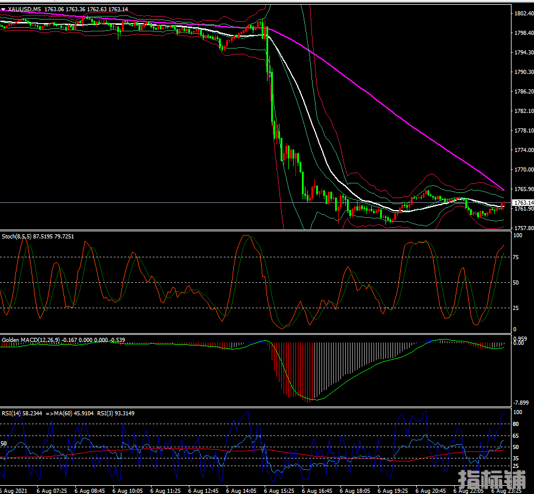The width and height of the screenshot is (534, 494).
Task: Click the 1770.00 price axis label
Action: click(524, 169)
